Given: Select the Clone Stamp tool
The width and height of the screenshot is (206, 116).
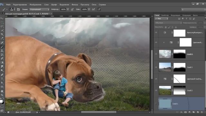Looking at the screenshot, I should pyautogui.click(x=2, y=51).
